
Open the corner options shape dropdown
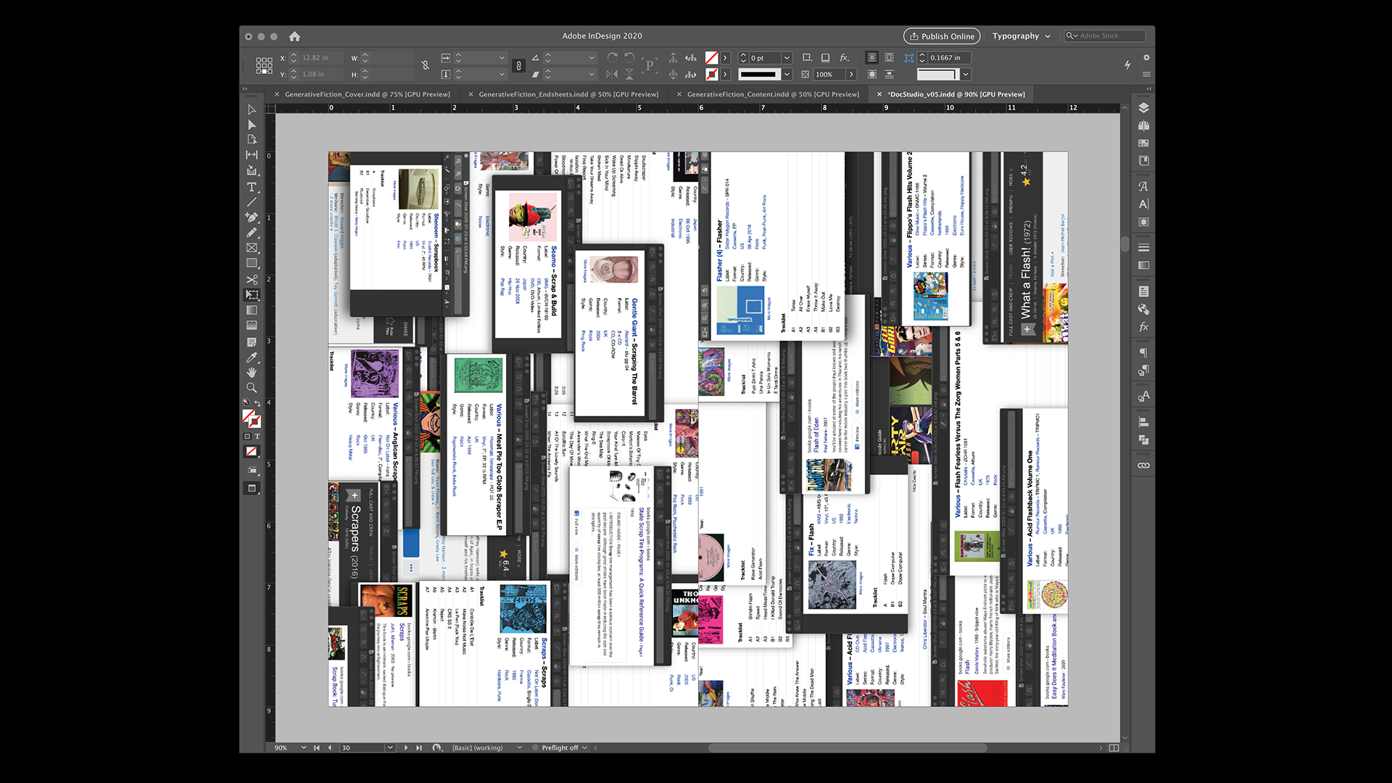point(966,74)
